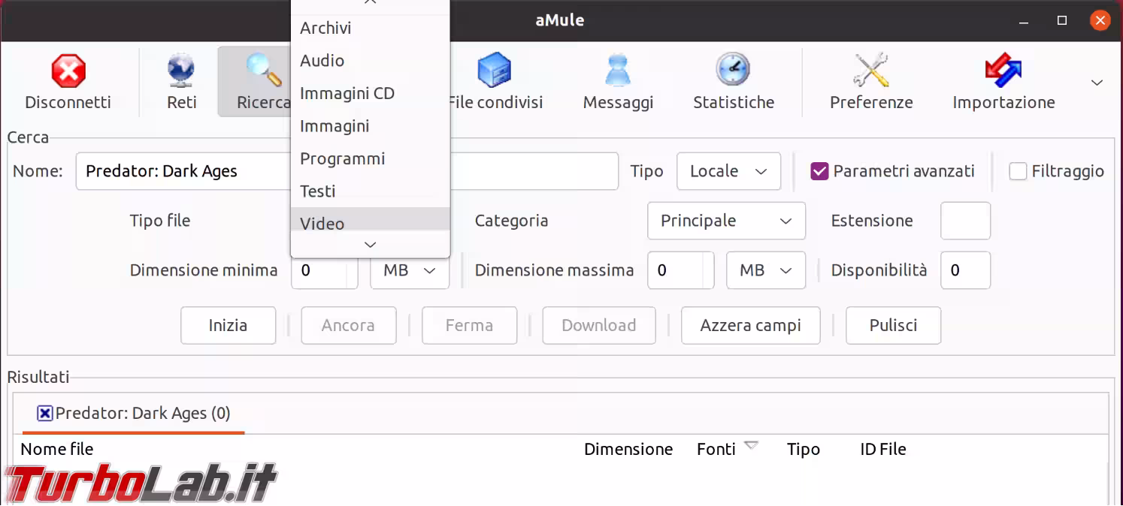Click the scroll-down arrow in the type list

click(369, 244)
